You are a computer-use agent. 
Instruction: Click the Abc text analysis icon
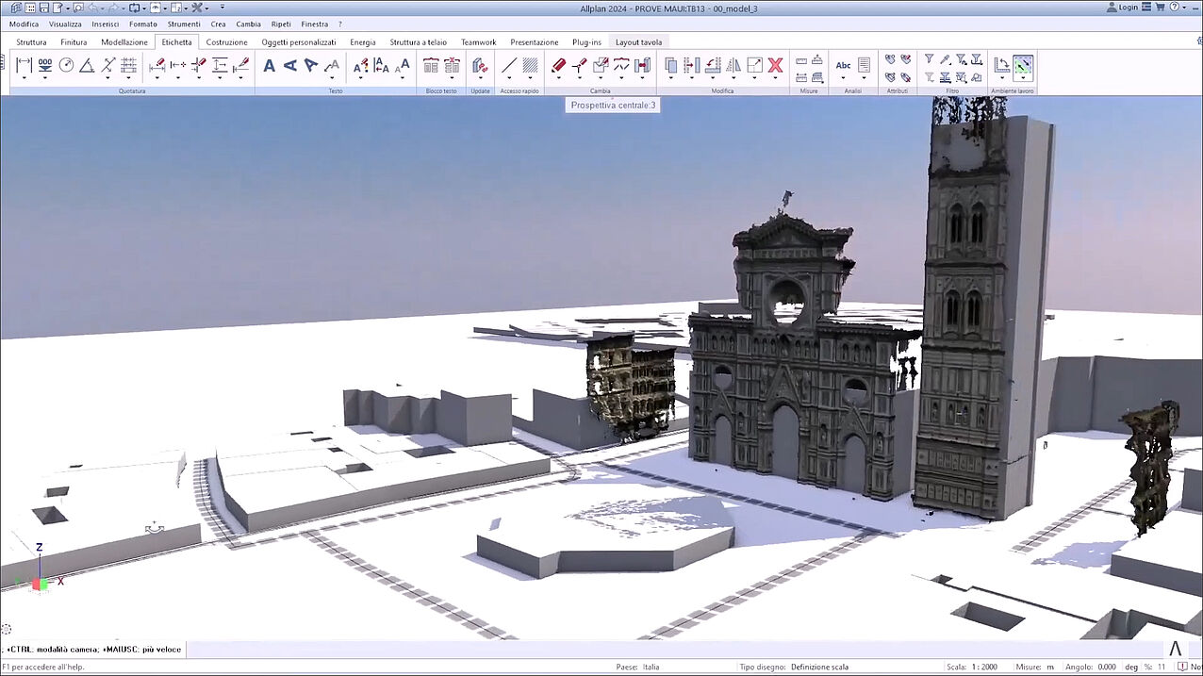(843, 65)
